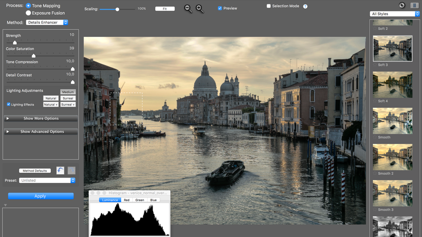Choose Surreal + lighting adjustment
The image size is (422, 237).
coord(68,104)
